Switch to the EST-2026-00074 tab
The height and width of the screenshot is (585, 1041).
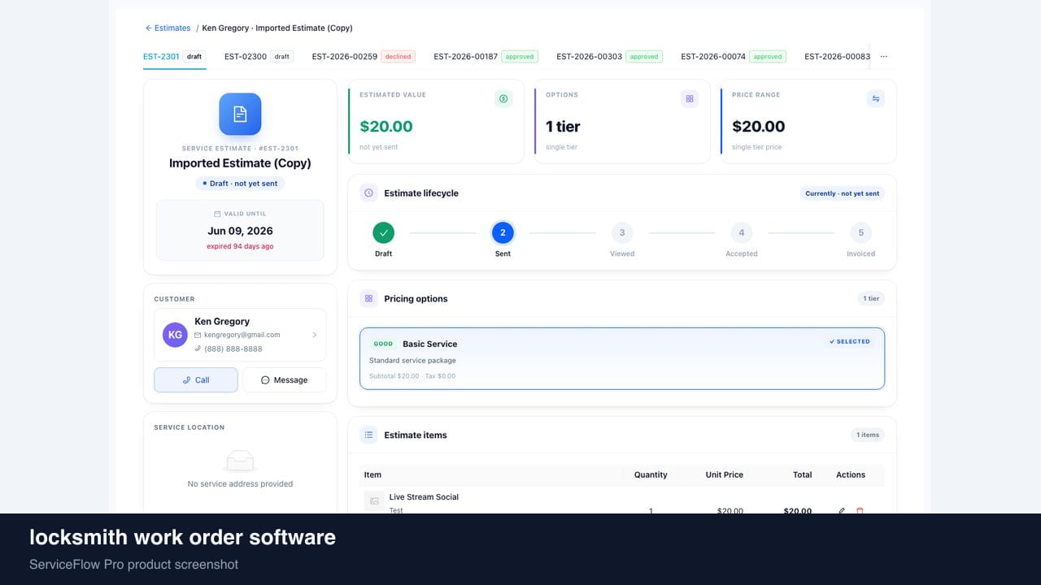click(734, 57)
